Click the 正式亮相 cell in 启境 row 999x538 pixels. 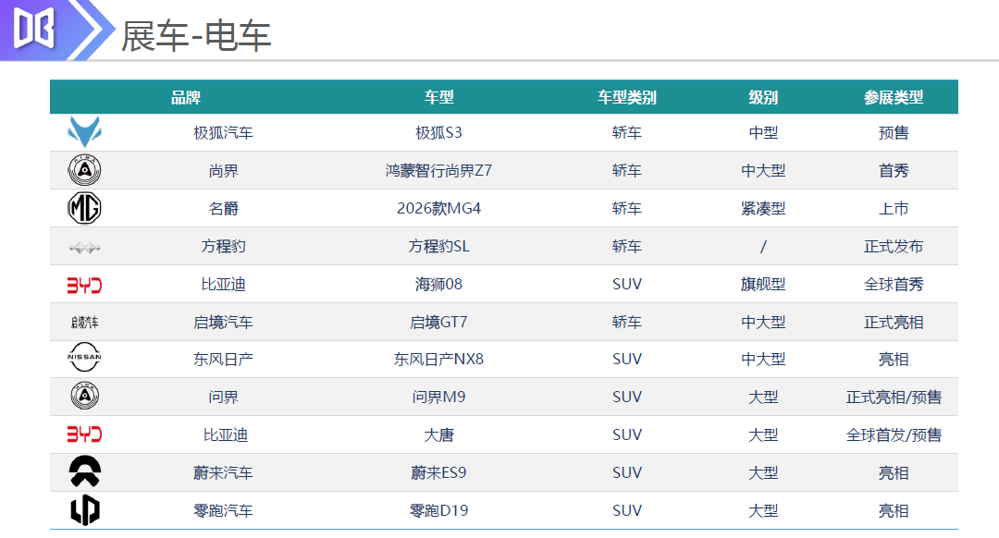[894, 323]
